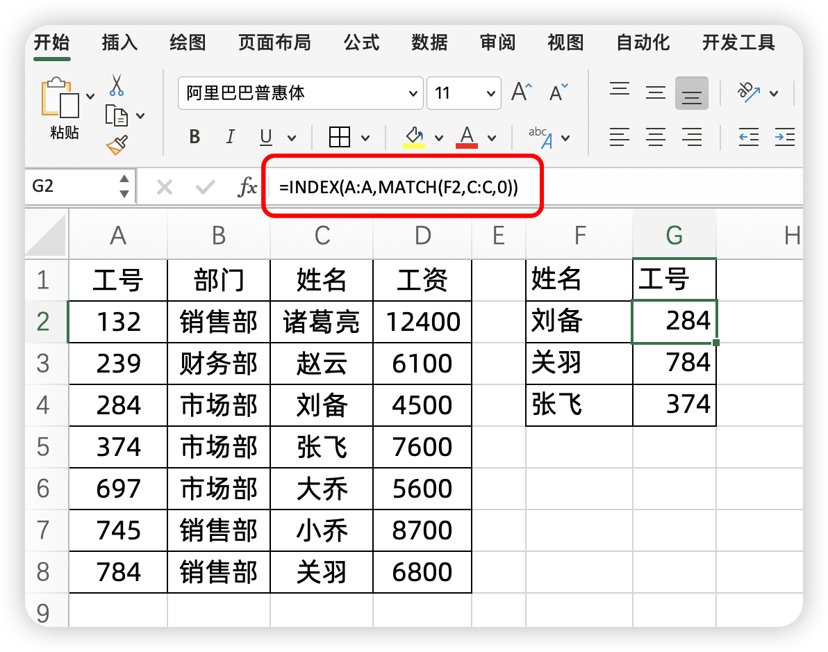The width and height of the screenshot is (828, 652).
Task: Apply yellow fill color bucket
Action: point(415,138)
